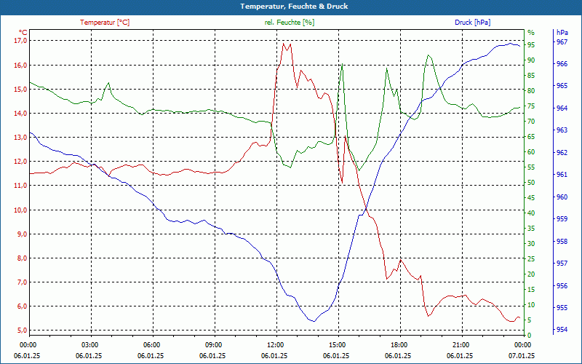Select the 55 humidity axis value
582x364 pixels.
[x=531, y=167]
